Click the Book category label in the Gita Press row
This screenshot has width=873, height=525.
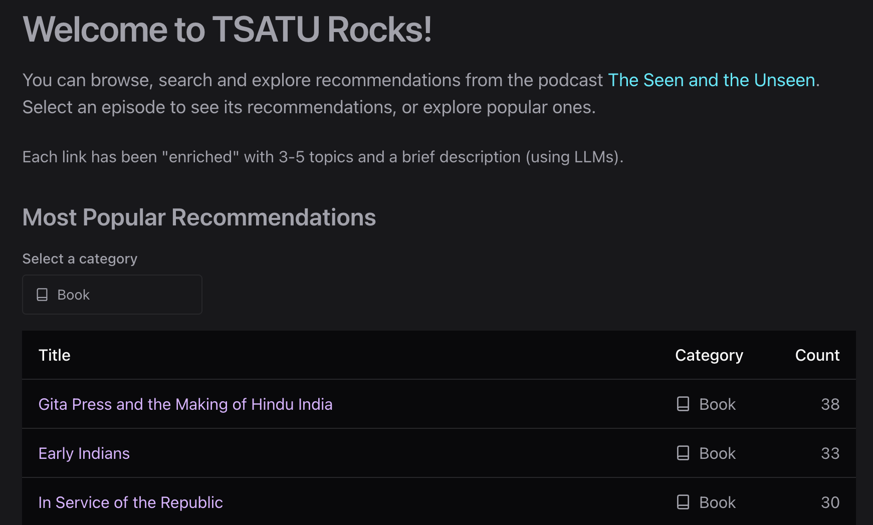(717, 404)
